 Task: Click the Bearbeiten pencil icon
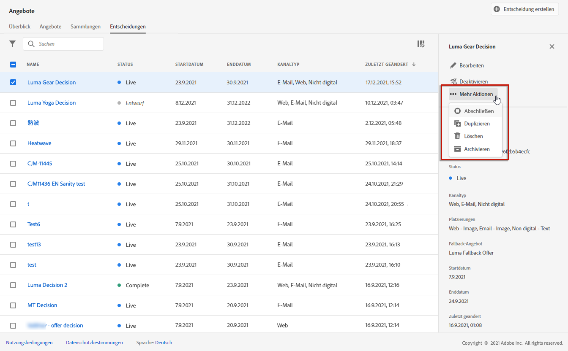pos(453,65)
